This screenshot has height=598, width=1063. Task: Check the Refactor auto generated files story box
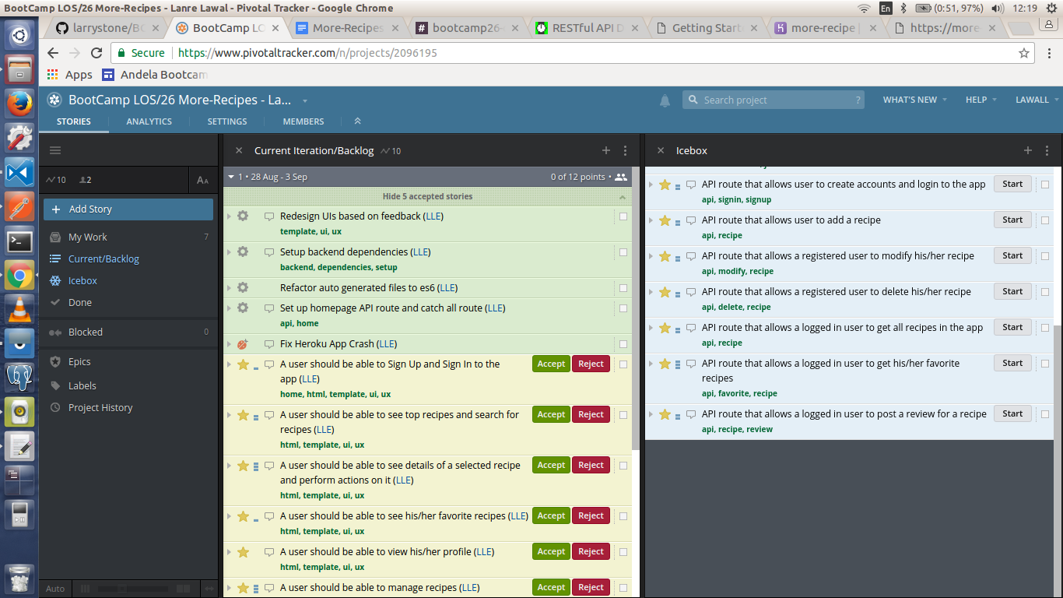(623, 288)
